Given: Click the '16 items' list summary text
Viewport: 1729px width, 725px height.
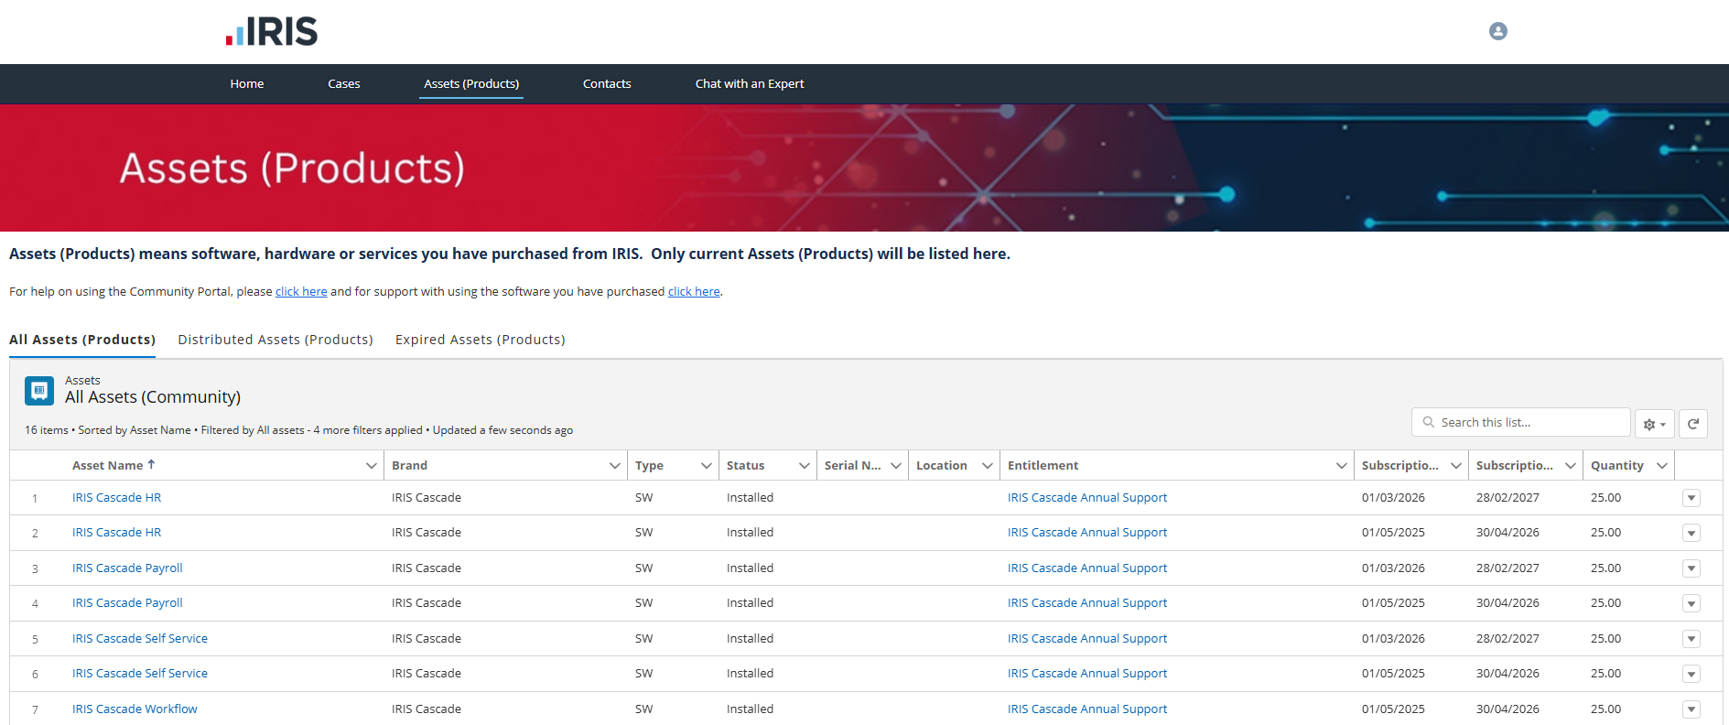Looking at the screenshot, I should pyautogui.click(x=47, y=430).
